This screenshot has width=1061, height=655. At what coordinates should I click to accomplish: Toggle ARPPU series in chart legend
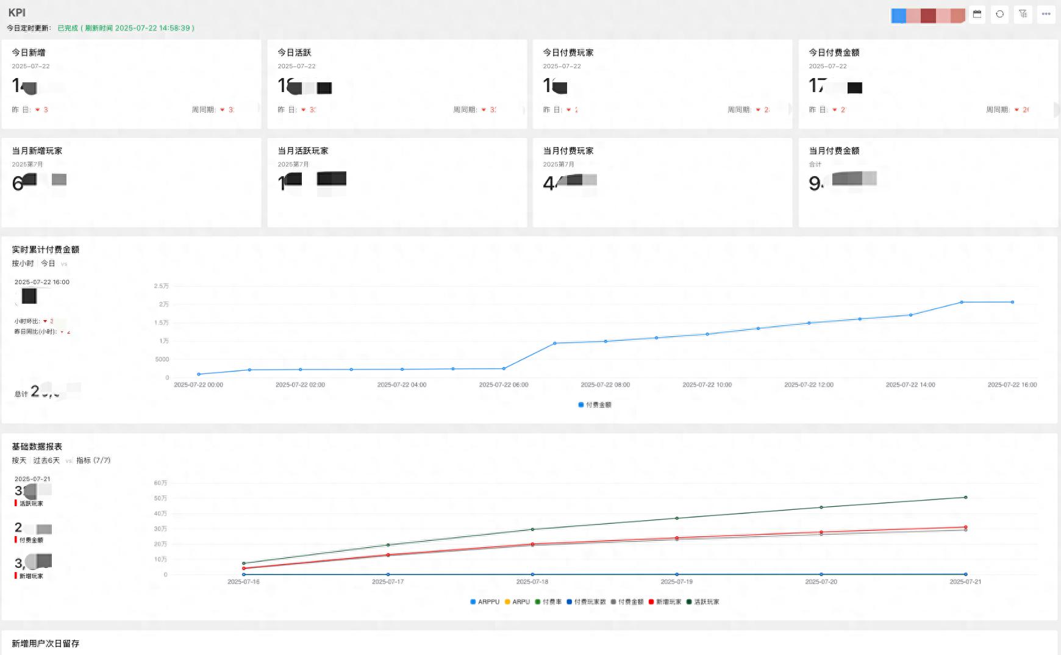coord(485,602)
